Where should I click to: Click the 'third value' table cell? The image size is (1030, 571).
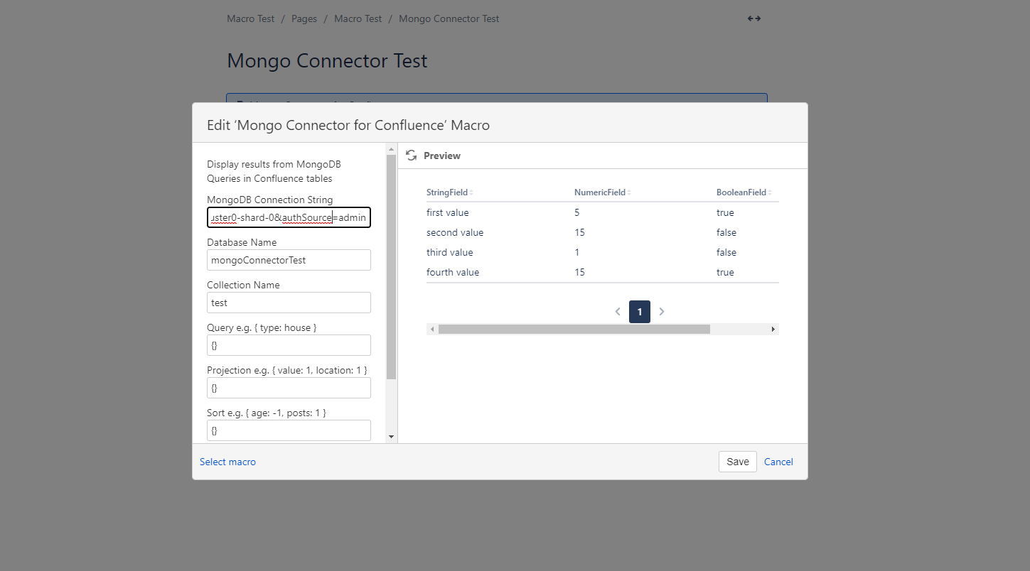click(x=449, y=252)
